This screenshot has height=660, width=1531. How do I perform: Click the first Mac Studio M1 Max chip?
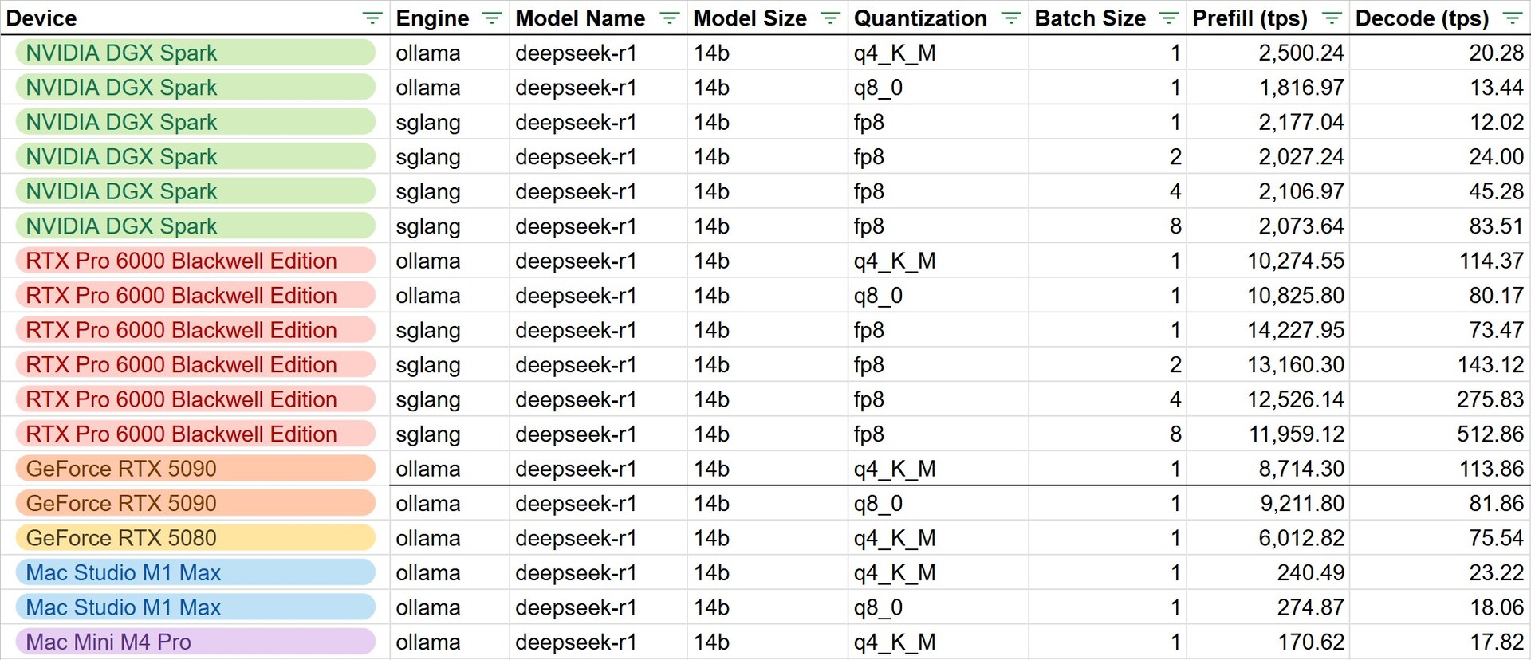pos(195,573)
